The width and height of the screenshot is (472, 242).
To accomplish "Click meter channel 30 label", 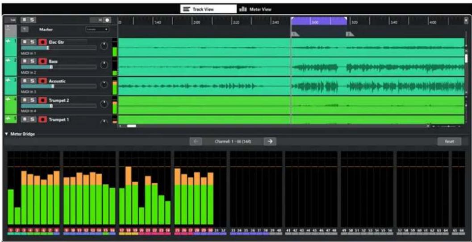I will [x=210, y=230].
